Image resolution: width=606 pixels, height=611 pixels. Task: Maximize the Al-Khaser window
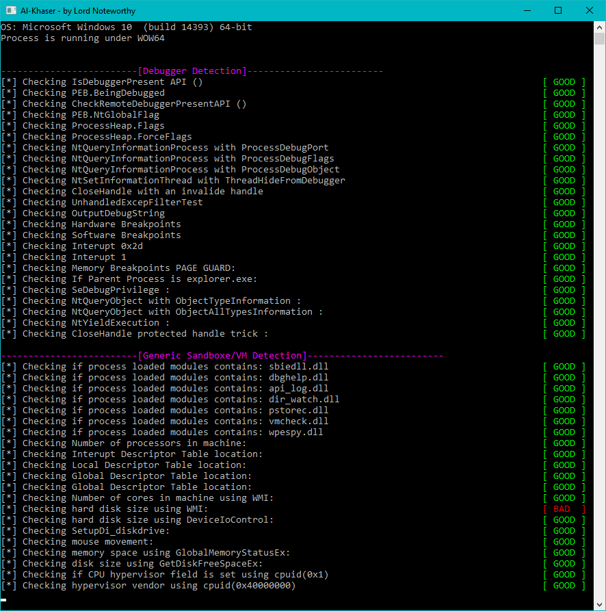coord(558,10)
